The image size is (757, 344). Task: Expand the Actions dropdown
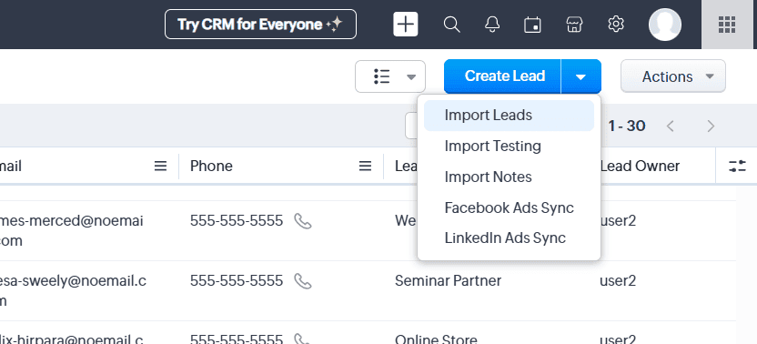coord(673,76)
